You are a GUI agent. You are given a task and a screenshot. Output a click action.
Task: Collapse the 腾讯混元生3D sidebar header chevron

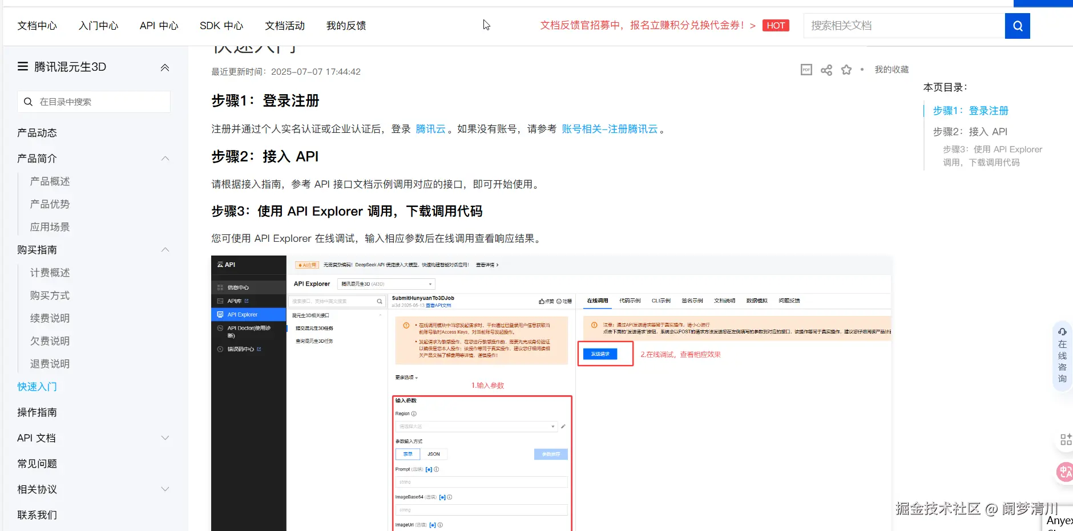click(x=165, y=67)
